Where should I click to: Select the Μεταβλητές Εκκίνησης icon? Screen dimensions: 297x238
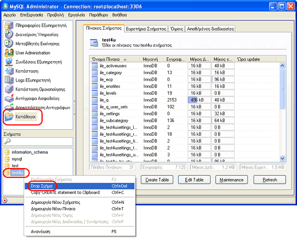(x=9, y=44)
